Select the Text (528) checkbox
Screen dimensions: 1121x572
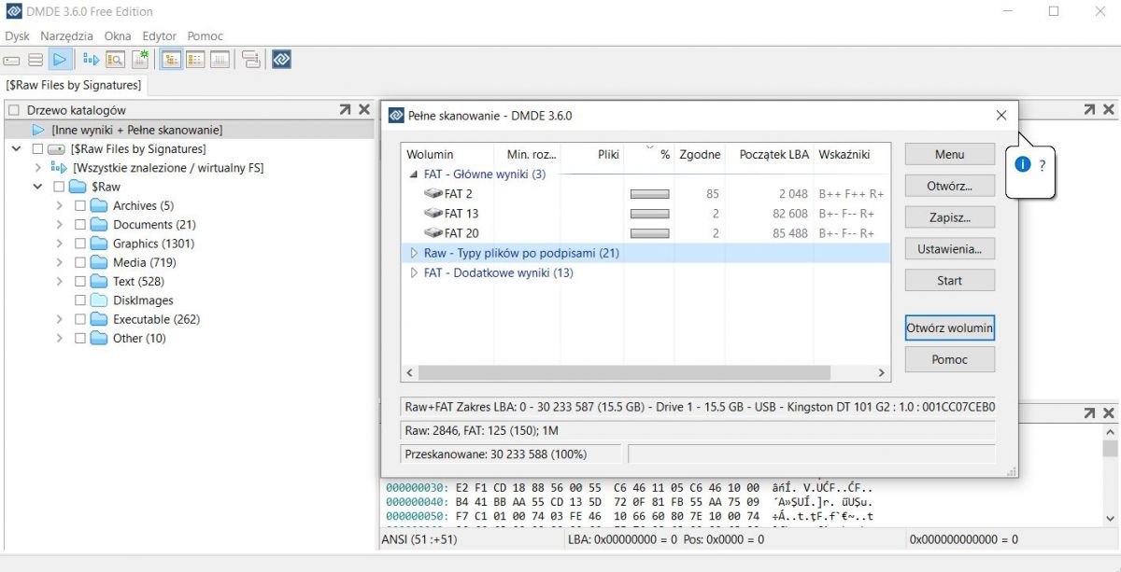point(80,281)
